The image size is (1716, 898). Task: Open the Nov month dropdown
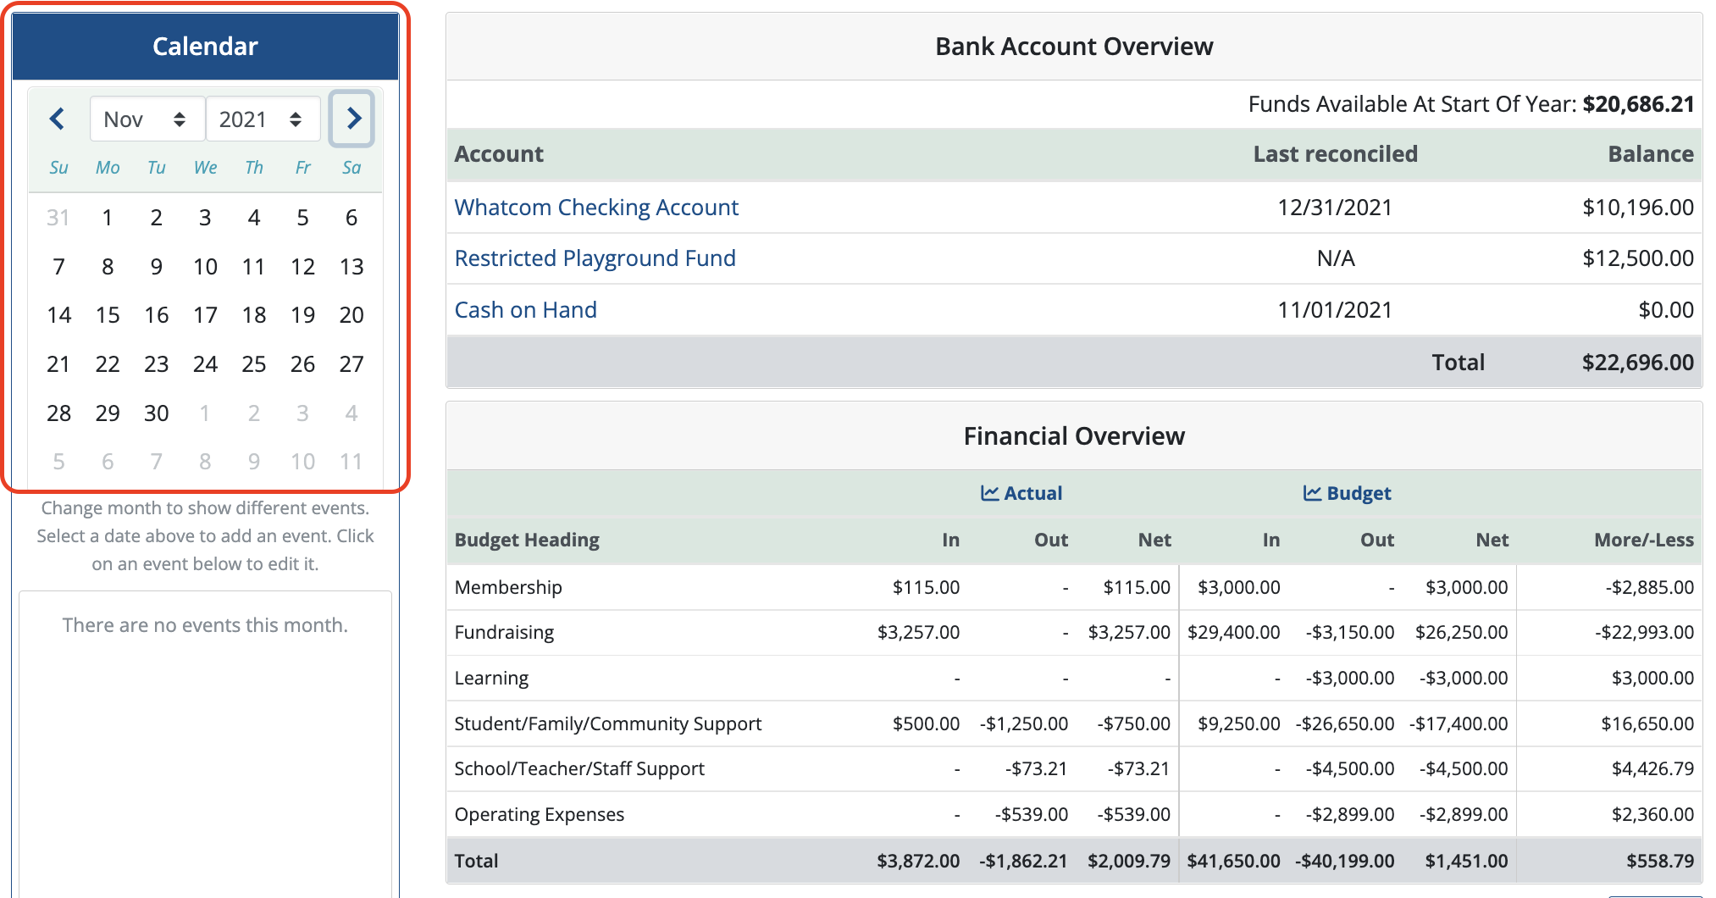[147, 119]
